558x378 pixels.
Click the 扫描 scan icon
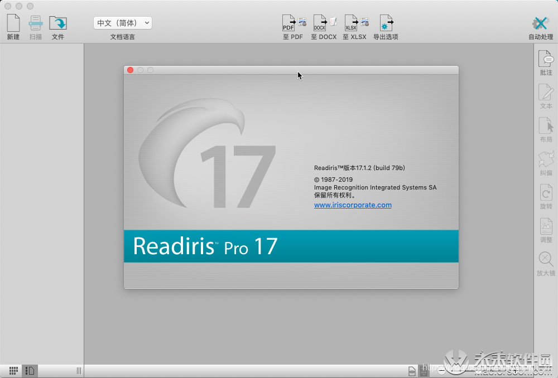(x=36, y=27)
